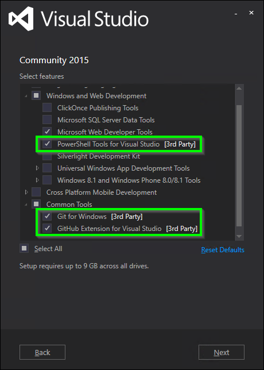The image size is (264, 370).
Task: Select the Silverlight Development Kit label
Action: (99, 156)
